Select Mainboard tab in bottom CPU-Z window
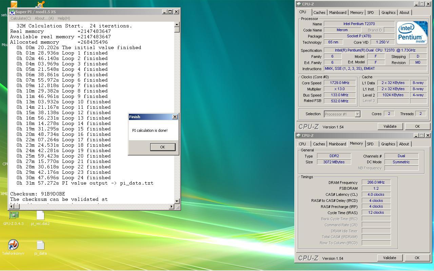The height and width of the screenshot is (271, 434). (337, 144)
